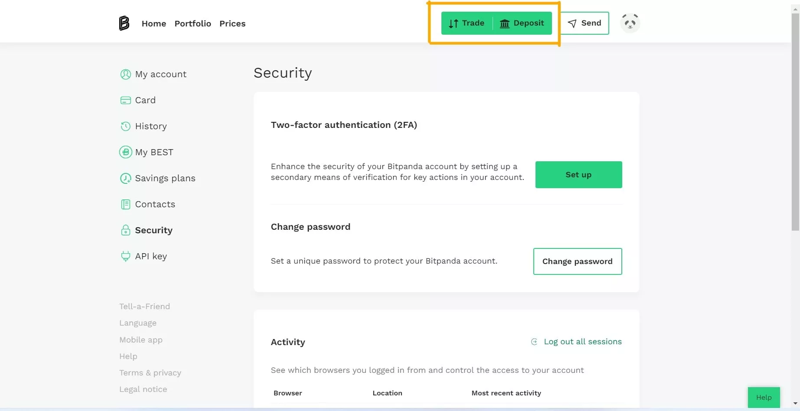Click the API key plug icon
This screenshot has height=411, width=800.
(x=125, y=256)
